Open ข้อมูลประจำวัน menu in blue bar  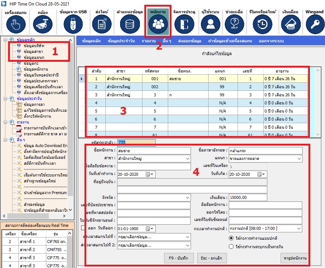[x=121, y=41]
